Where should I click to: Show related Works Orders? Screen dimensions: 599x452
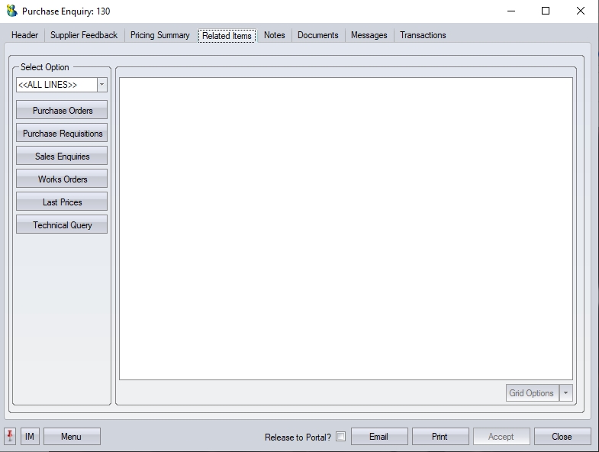[62, 179]
